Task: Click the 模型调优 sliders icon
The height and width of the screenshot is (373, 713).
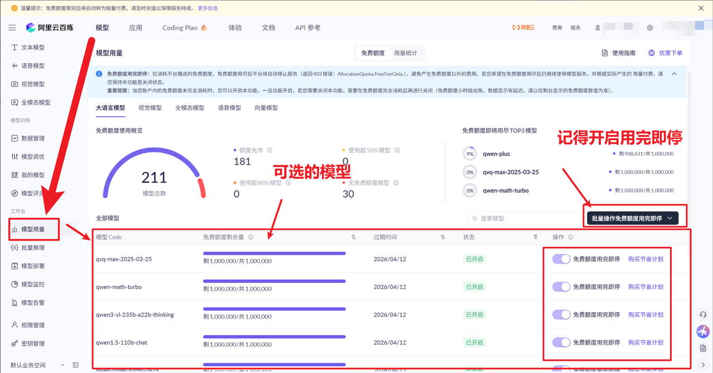Action: 14,157
